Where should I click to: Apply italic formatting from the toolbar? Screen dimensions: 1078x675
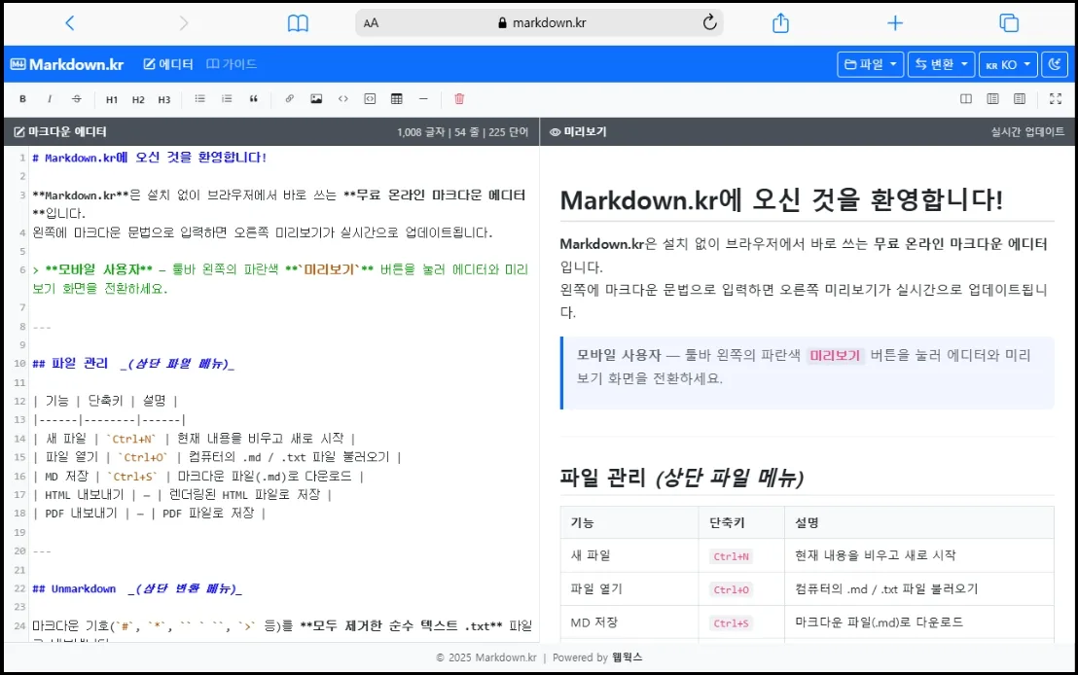point(50,99)
